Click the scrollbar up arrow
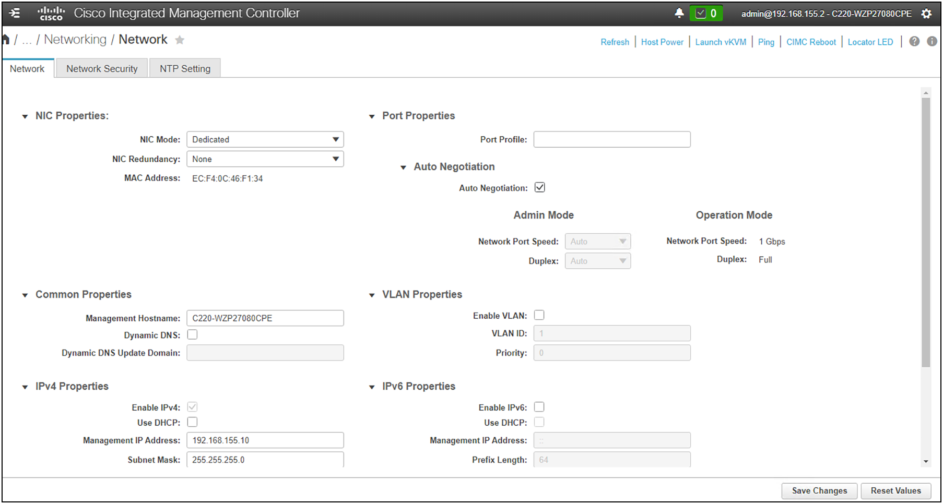The width and height of the screenshot is (943, 504). tap(926, 93)
